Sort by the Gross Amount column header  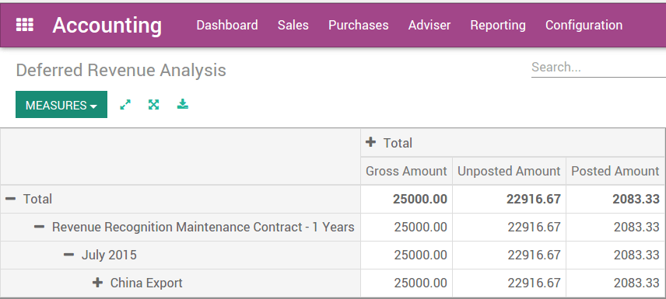coord(406,171)
